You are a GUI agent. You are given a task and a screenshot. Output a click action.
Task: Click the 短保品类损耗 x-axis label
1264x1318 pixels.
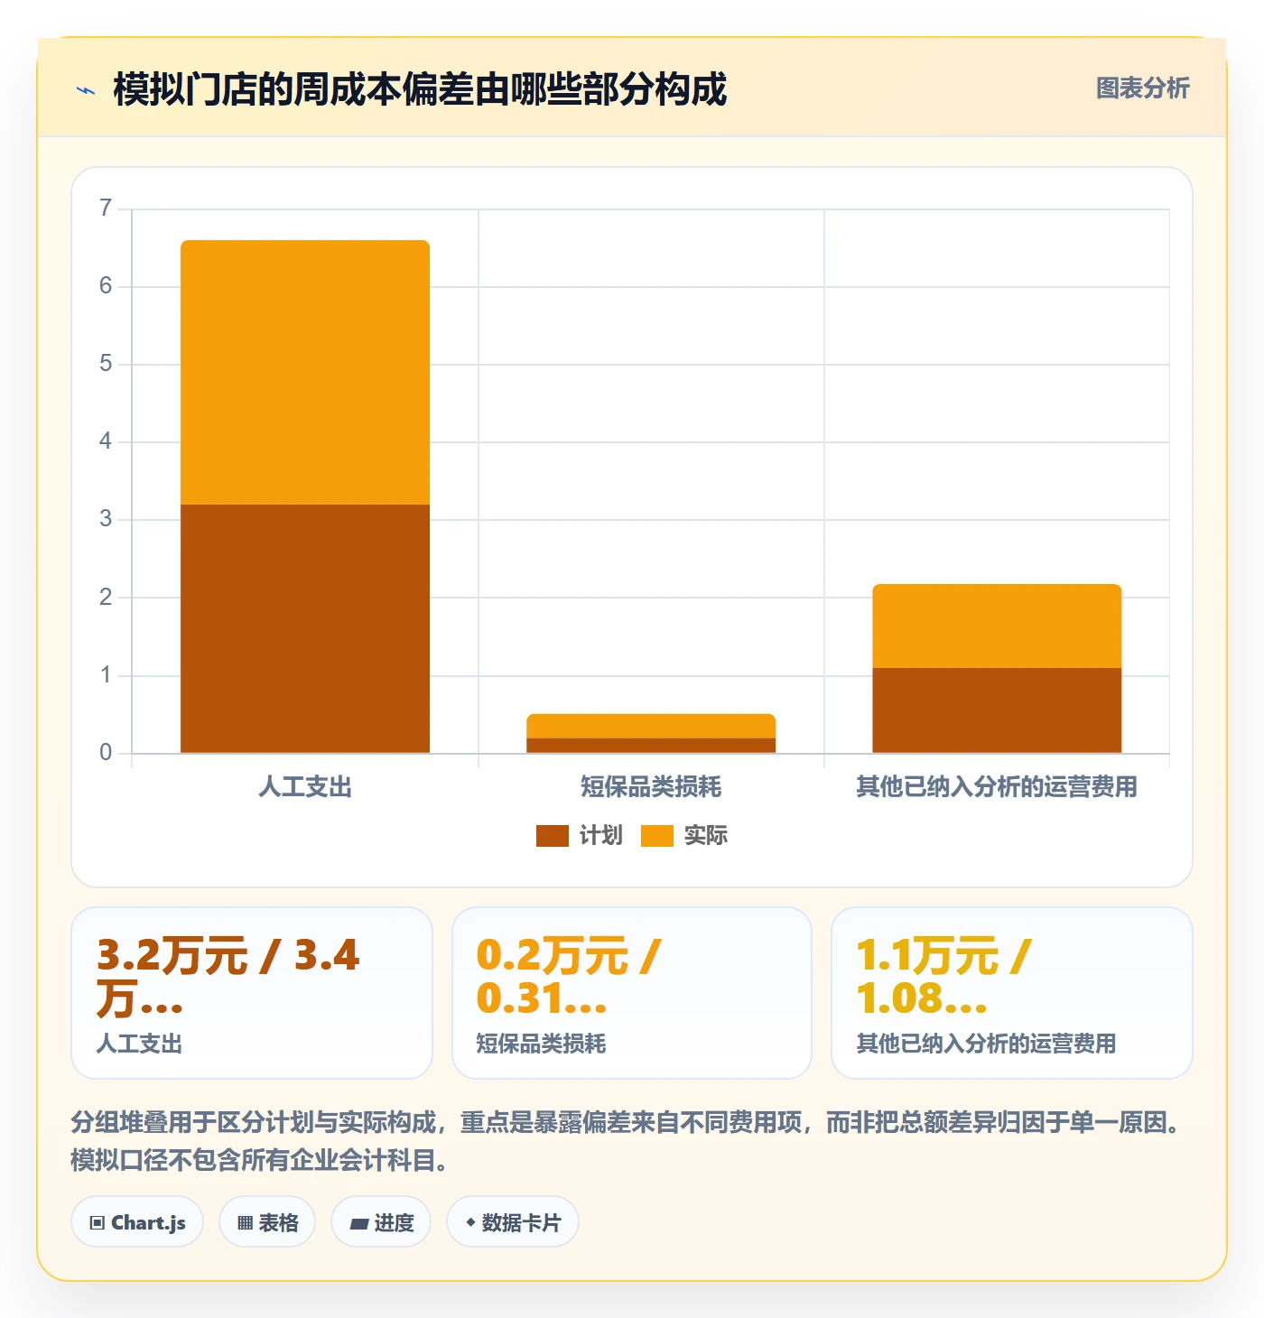tap(651, 787)
